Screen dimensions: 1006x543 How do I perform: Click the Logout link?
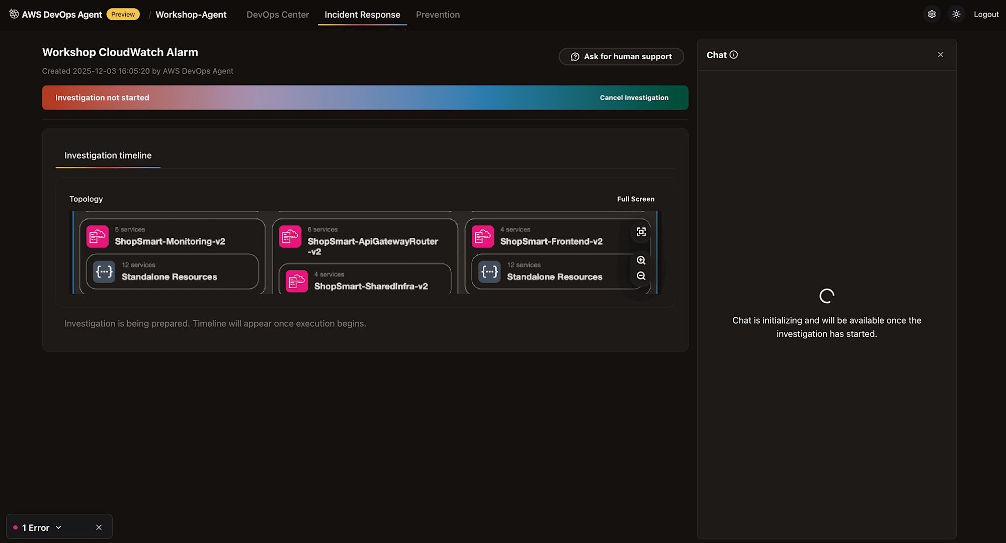point(986,14)
